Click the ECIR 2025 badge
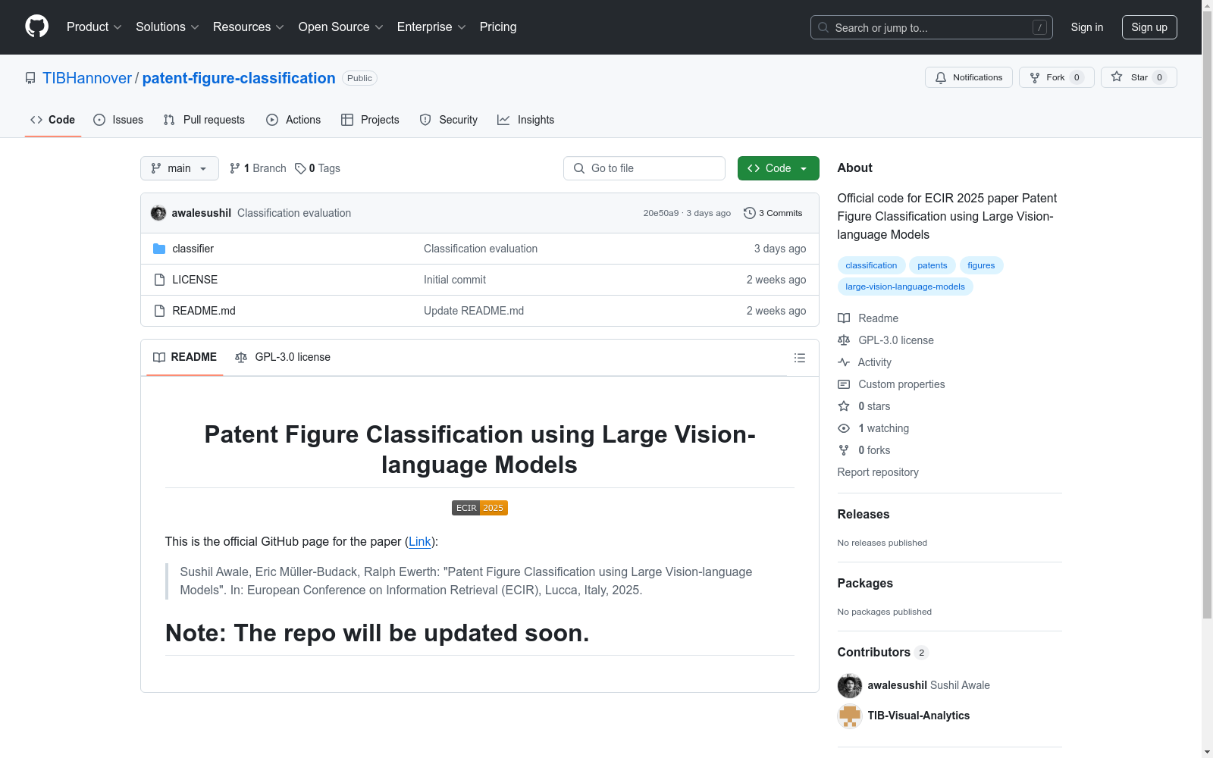Screen dimensions: 1213x758 tap(480, 508)
